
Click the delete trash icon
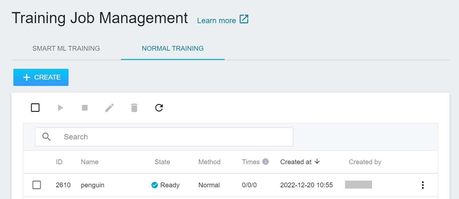(x=134, y=108)
